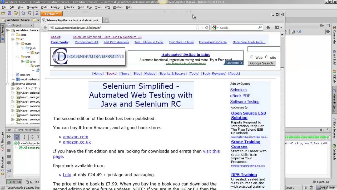Expand the < 1.7 > JDK library node

(x=12, y=88)
